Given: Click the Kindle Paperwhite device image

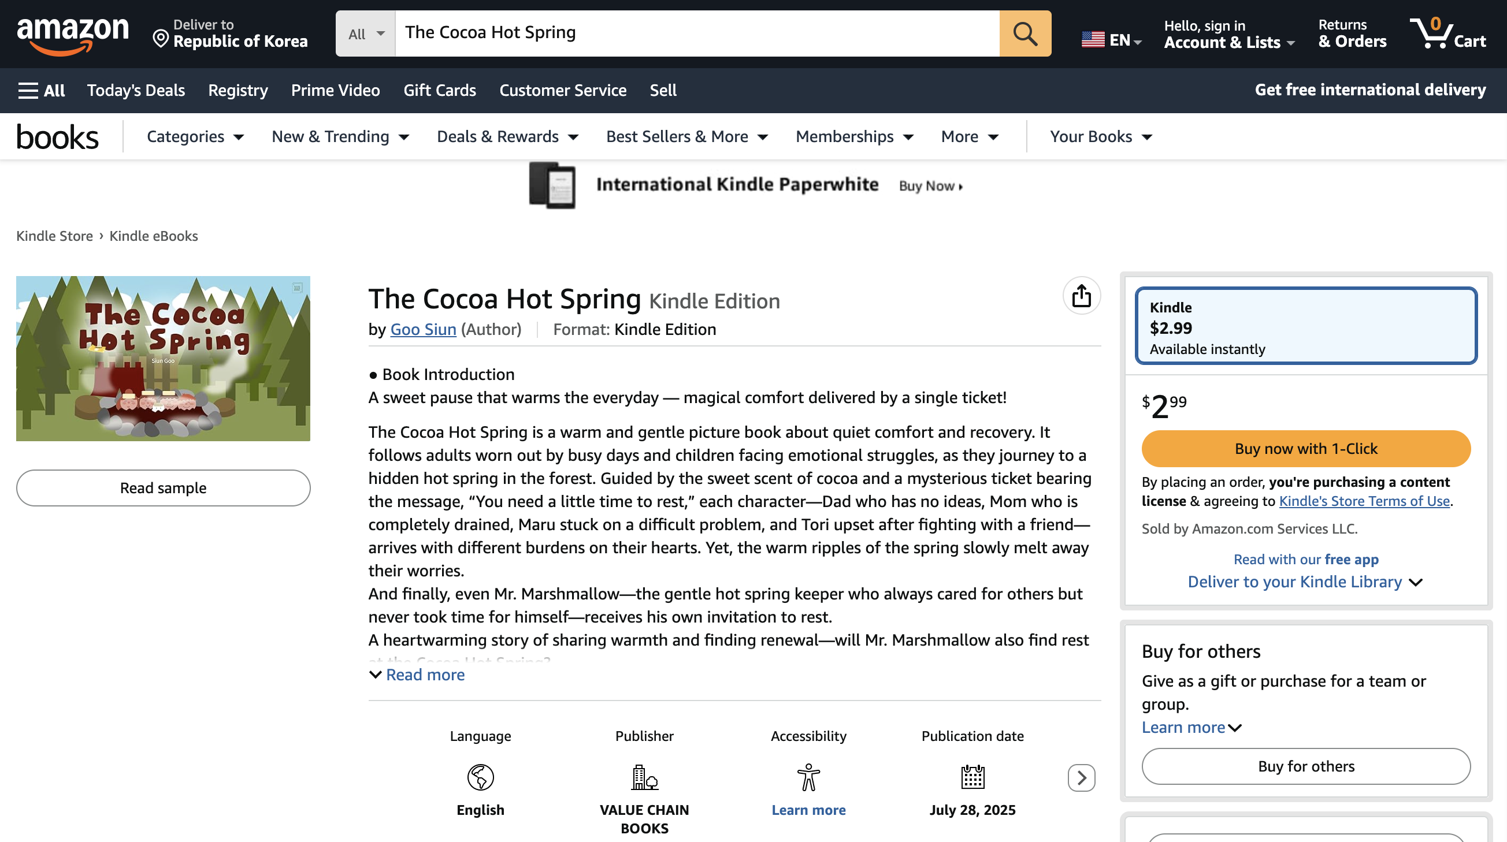Looking at the screenshot, I should point(552,185).
